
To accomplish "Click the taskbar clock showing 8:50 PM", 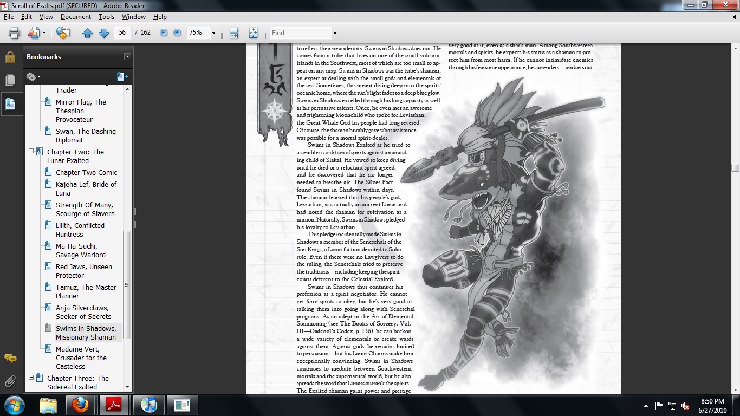I will point(712,406).
